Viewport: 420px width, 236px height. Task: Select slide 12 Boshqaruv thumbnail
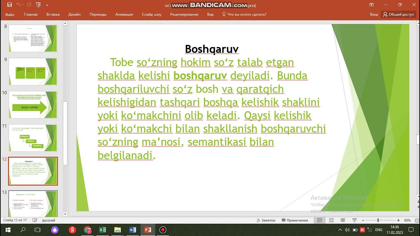[x=33, y=171]
